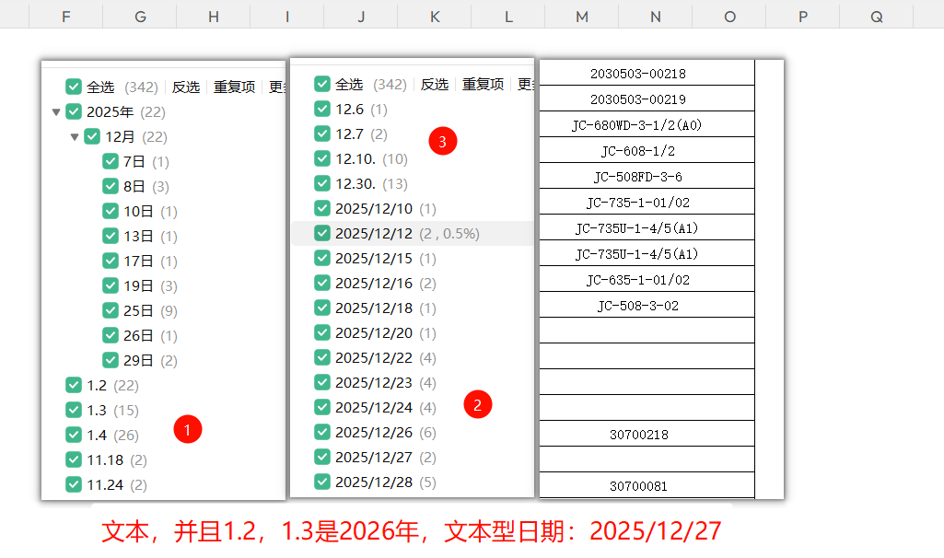Uncheck the 25日 checkbox
The image size is (944, 558).
(x=111, y=310)
